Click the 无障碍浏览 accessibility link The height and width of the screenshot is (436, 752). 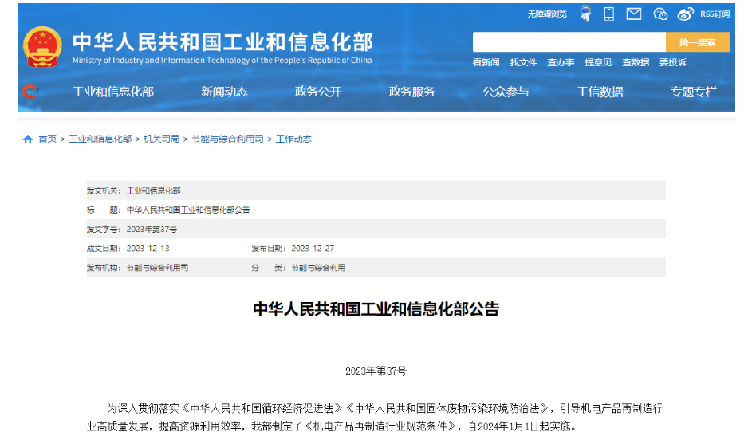point(547,14)
